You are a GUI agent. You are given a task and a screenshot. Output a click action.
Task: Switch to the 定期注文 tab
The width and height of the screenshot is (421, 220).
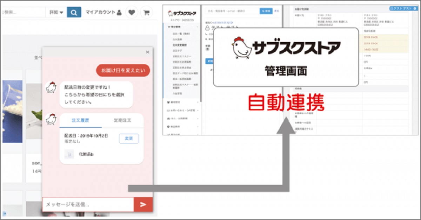pyautogui.click(x=122, y=120)
